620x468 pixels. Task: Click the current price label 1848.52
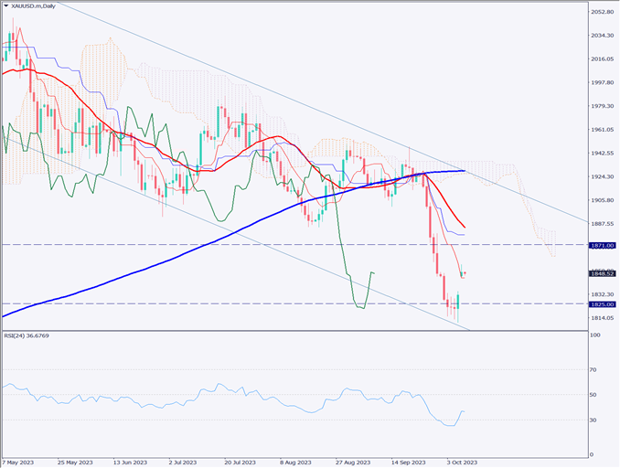click(x=603, y=273)
